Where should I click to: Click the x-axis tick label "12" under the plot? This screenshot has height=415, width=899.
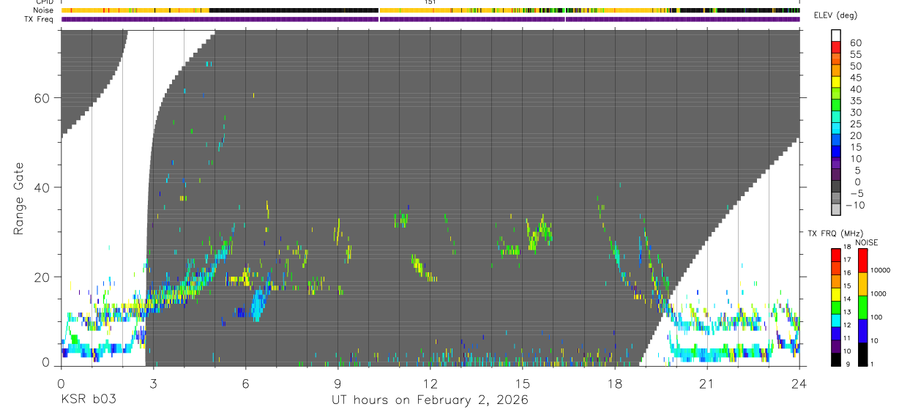[430, 384]
